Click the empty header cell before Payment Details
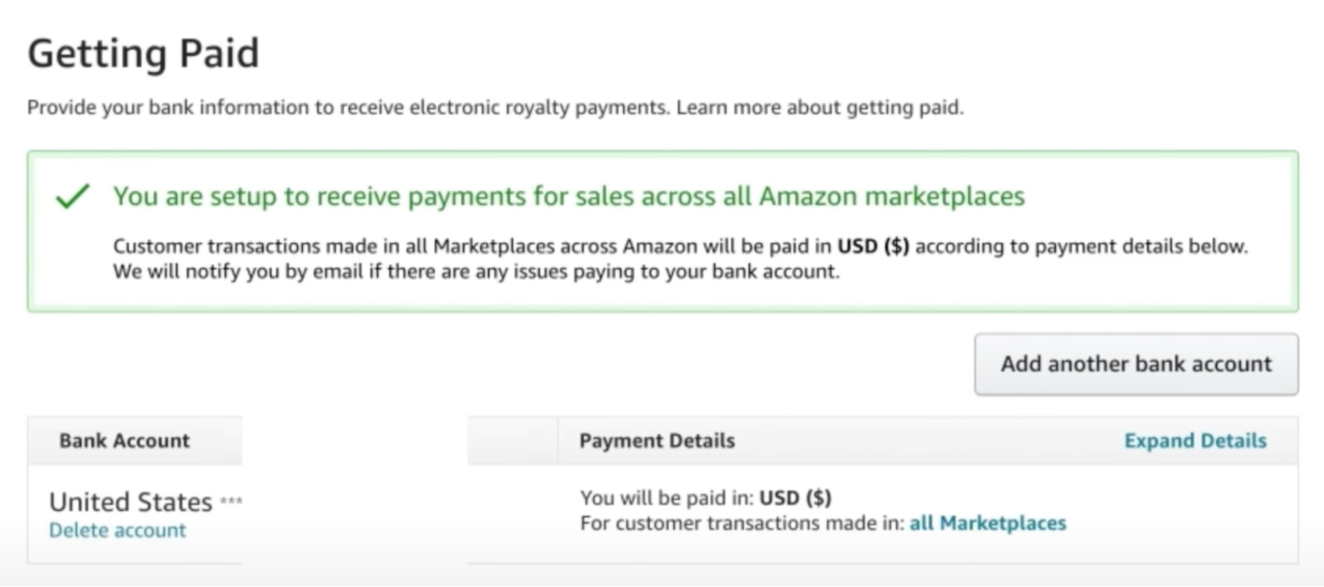This screenshot has height=587, width=1324. [513, 441]
